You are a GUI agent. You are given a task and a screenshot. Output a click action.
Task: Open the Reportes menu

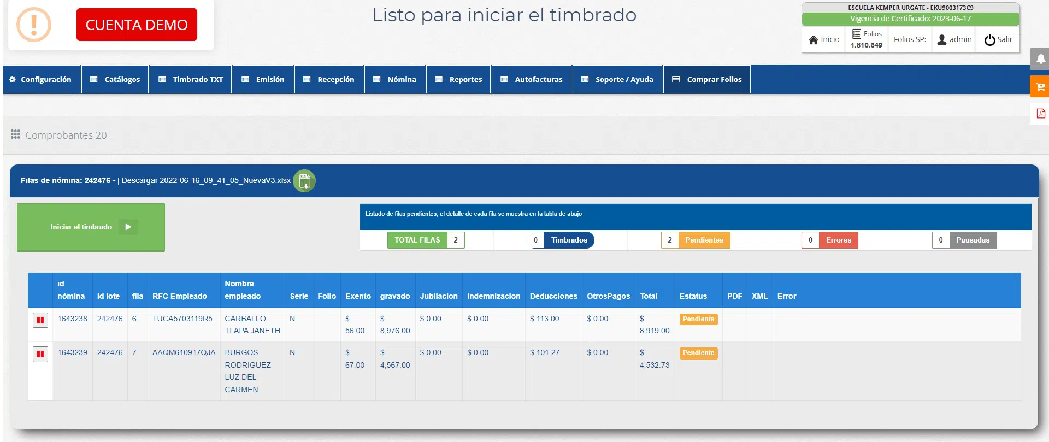point(459,79)
